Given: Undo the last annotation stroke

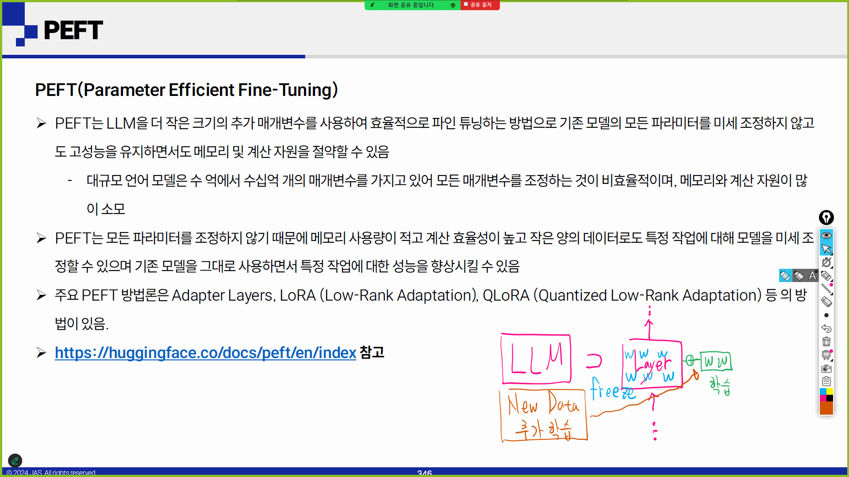Looking at the screenshot, I should [x=826, y=328].
